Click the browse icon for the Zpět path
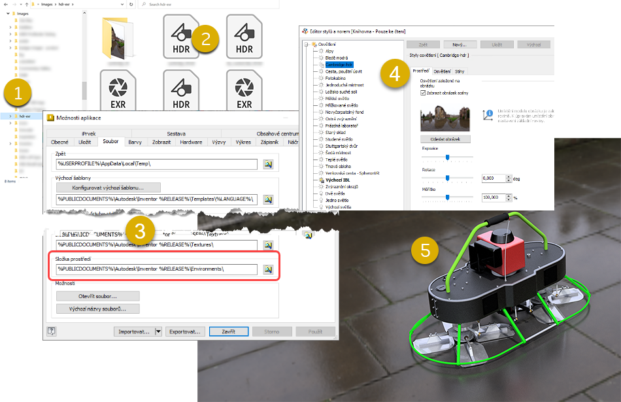Image resolution: width=621 pixels, height=402 pixels. 268,164
